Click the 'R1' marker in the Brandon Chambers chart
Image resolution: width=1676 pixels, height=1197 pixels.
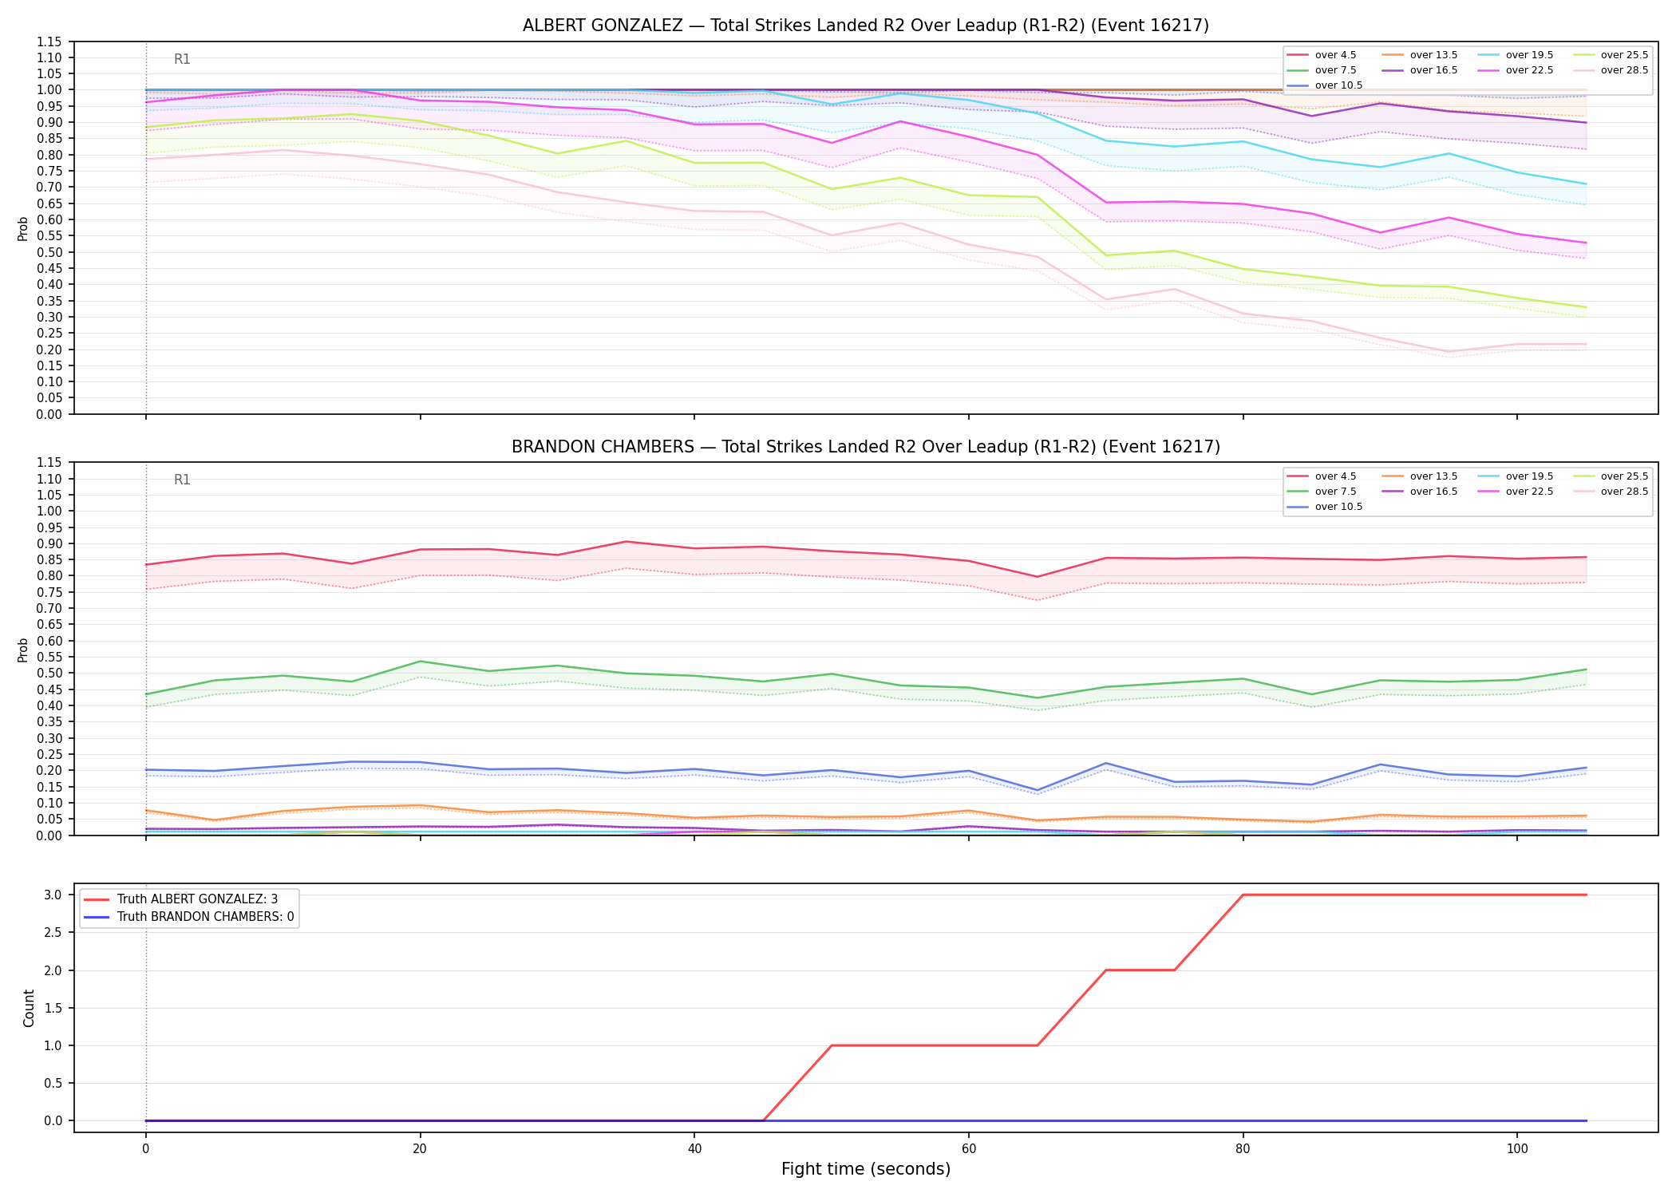(x=182, y=480)
